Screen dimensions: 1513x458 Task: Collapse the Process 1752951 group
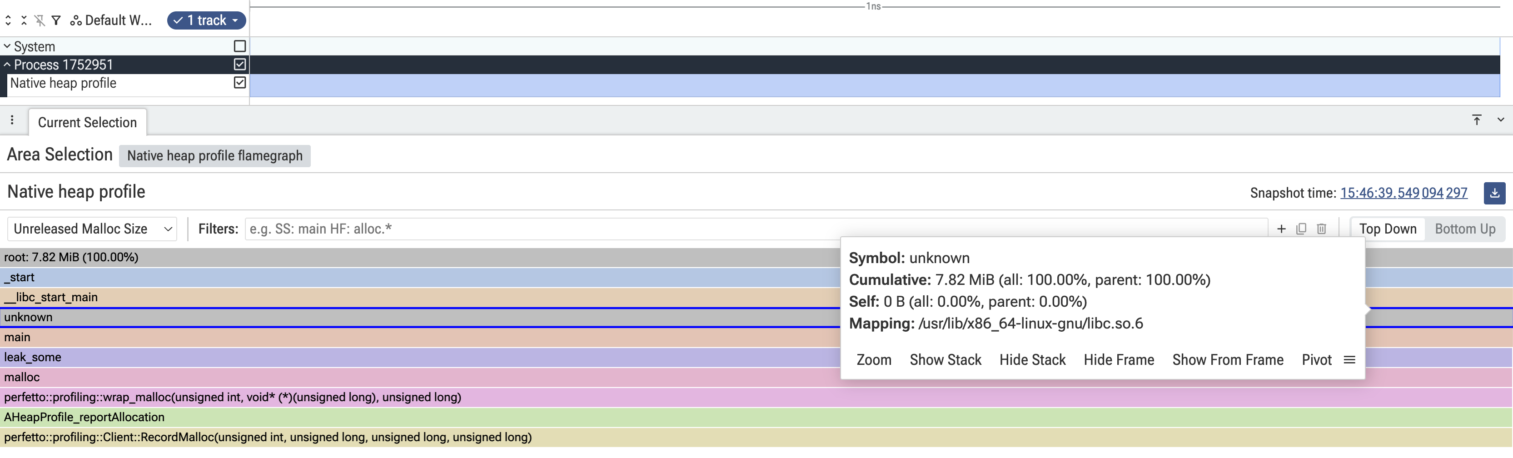tap(7, 65)
